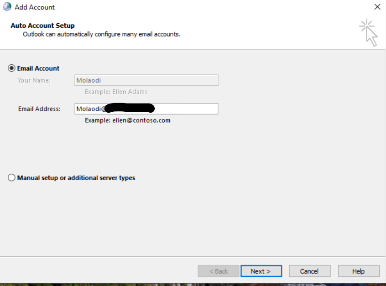Click the cursor wizard icon at top right
386x286 pixels.
coord(368,32)
